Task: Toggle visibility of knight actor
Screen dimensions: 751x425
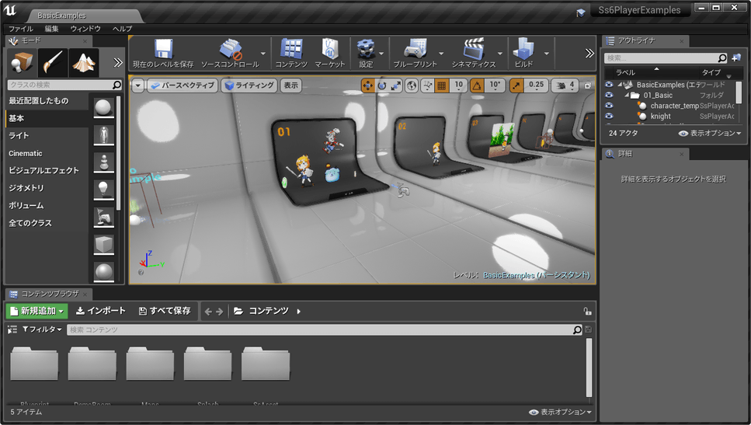Action: [x=609, y=116]
